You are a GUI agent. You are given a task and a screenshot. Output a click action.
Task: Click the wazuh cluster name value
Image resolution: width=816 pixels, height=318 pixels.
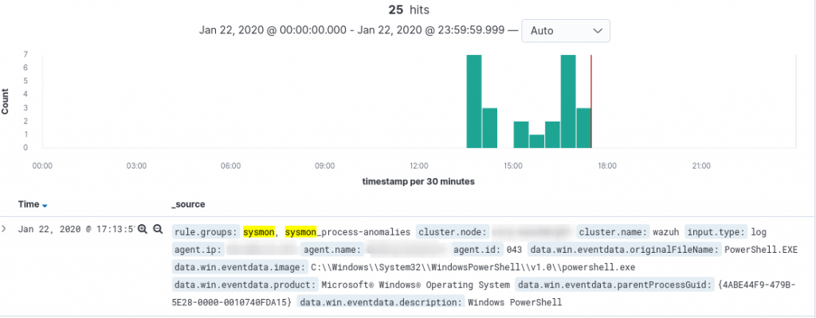[667, 232]
